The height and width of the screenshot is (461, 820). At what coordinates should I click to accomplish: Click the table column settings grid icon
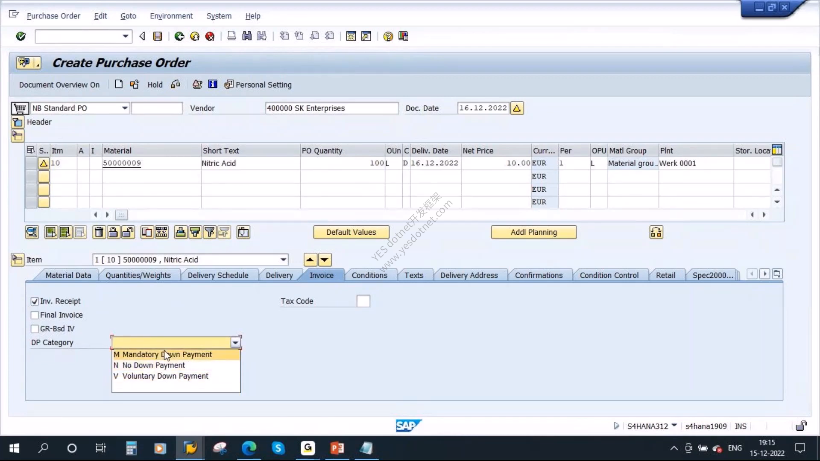click(x=777, y=150)
